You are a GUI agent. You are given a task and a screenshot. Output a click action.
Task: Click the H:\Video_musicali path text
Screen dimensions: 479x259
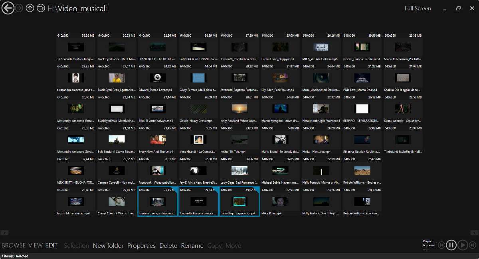pyautogui.click(x=77, y=8)
